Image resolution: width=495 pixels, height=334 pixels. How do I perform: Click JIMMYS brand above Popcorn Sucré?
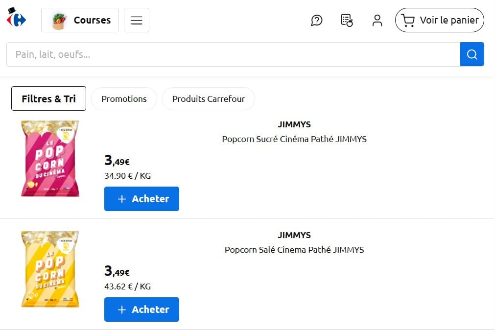[294, 124]
